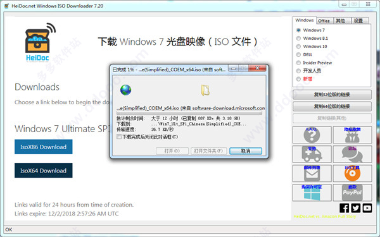The width and height of the screenshot is (380, 237).
Task: Open the forum chat bubbles icon
Action: coord(352,154)
